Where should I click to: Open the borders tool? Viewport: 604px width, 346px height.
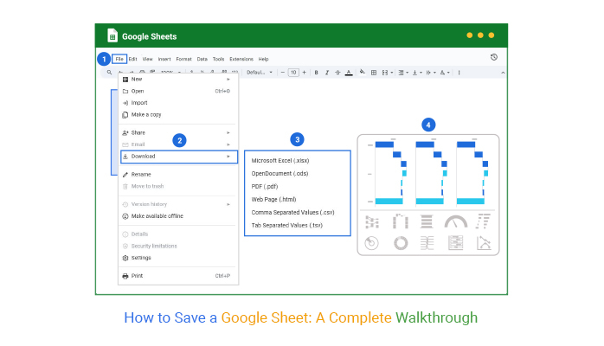tap(374, 73)
